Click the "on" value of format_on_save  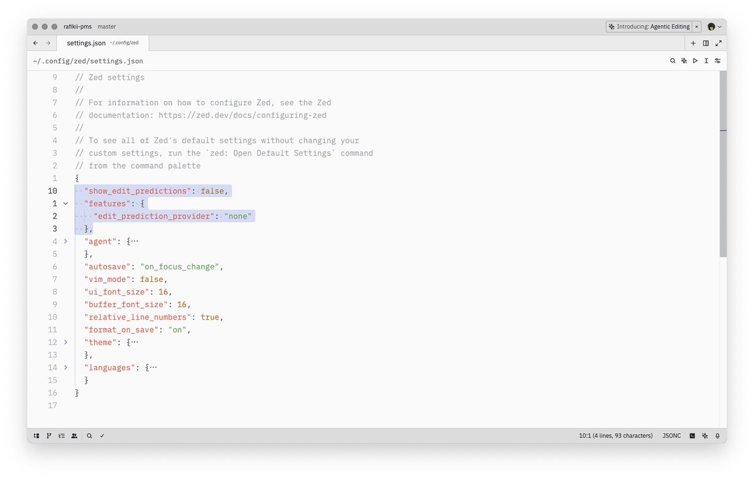point(177,330)
